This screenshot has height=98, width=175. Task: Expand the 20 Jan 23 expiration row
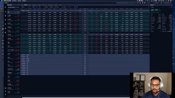click(x=85, y=74)
